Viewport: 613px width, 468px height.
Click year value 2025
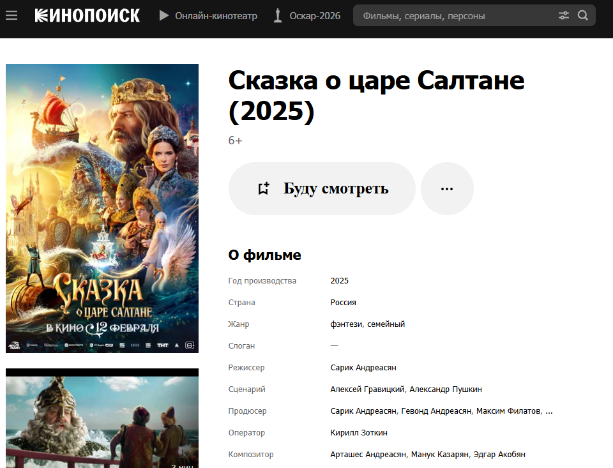pyautogui.click(x=339, y=281)
